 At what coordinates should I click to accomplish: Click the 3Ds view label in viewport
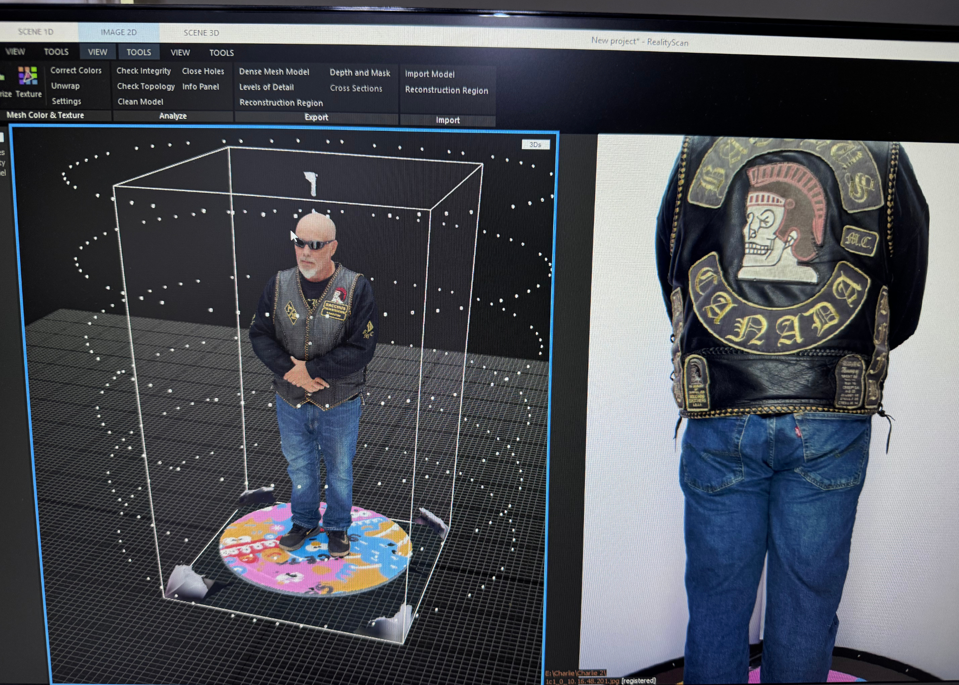tap(536, 145)
